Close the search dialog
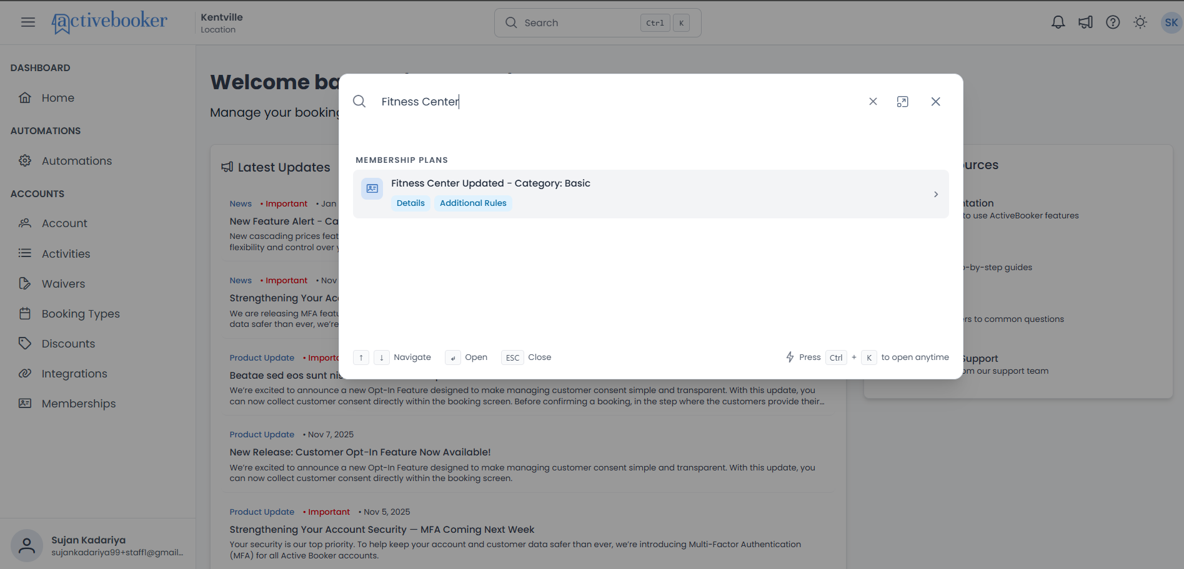 pos(935,102)
